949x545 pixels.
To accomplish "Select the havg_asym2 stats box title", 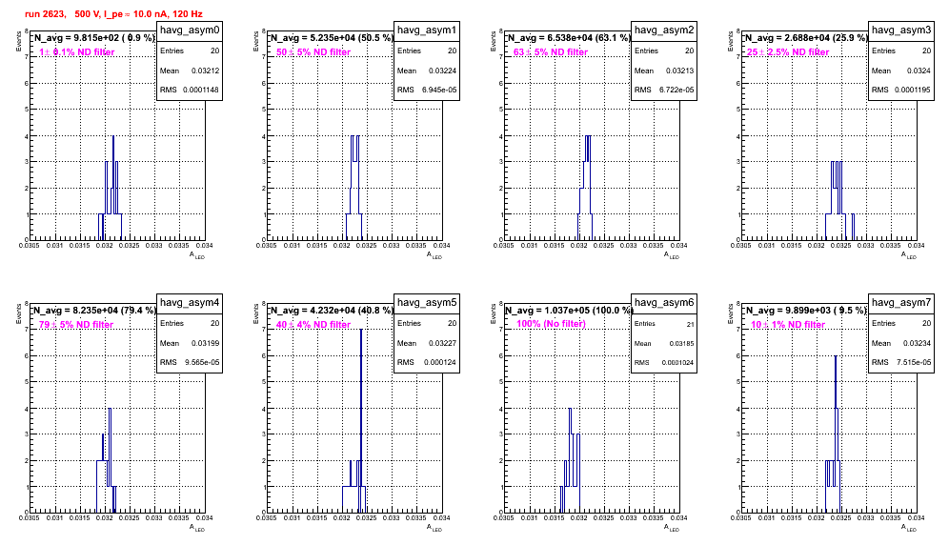I will click(x=664, y=30).
